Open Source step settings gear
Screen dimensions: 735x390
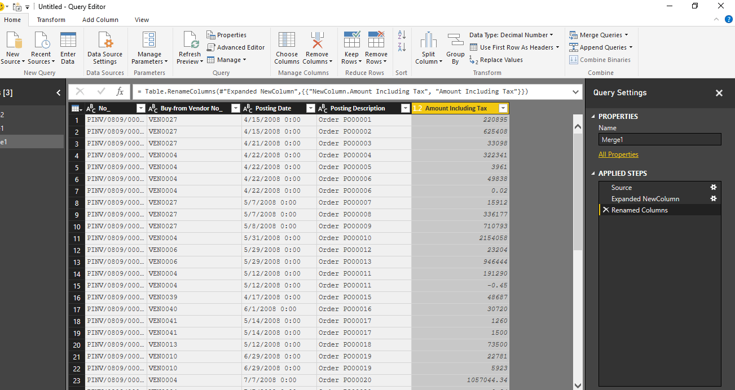pos(713,187)
